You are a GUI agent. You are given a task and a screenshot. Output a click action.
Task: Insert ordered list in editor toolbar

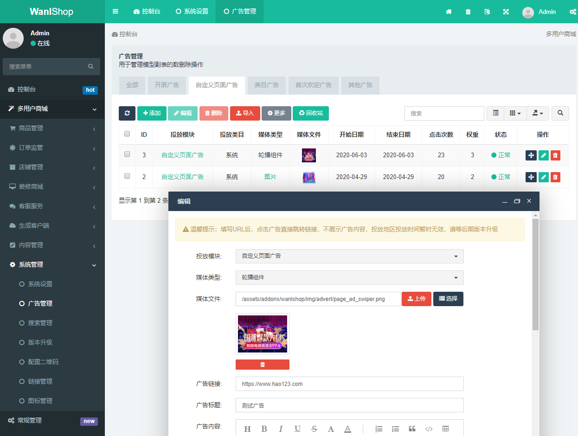click(379, 429)
